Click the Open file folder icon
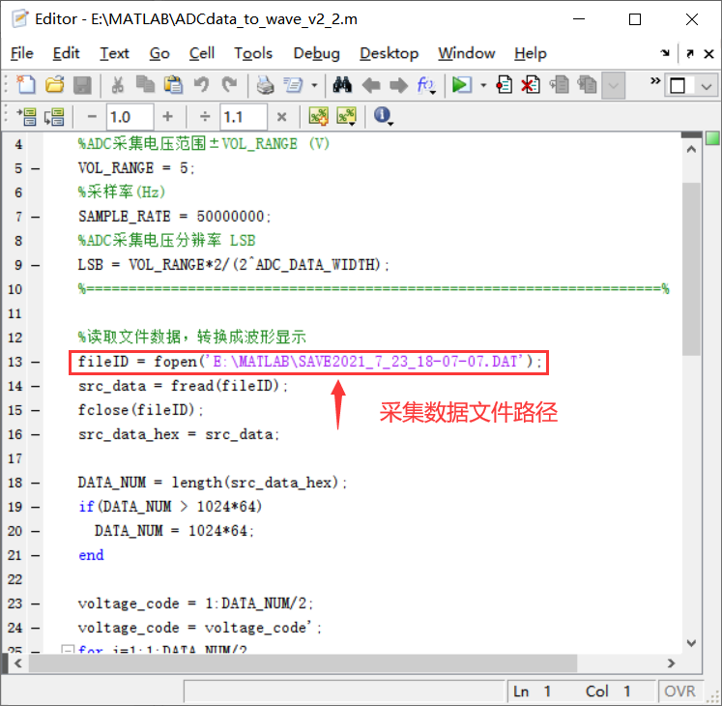This screenshot has width=722, height=706. (55, 85)
